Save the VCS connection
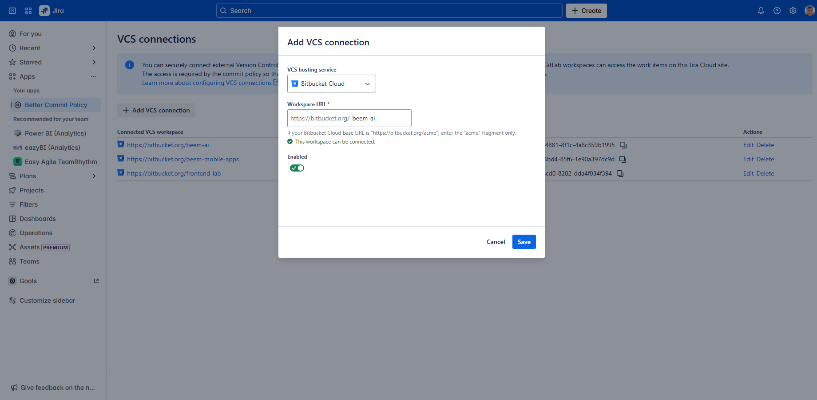The width and height of the screenshot is (817, 400). point(524,242)
